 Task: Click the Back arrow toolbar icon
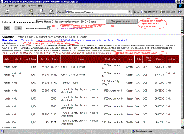(8, 10)
